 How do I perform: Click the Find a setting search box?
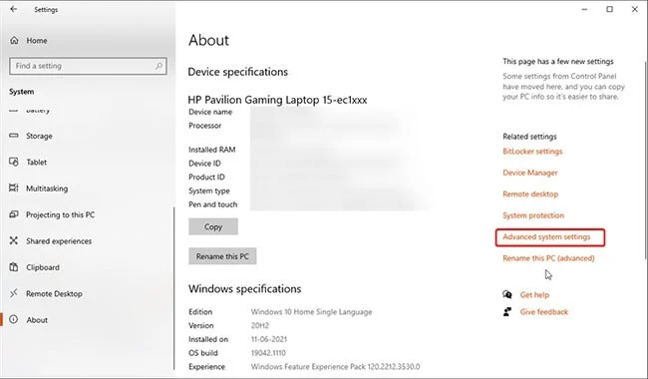(x=88, y=66)
